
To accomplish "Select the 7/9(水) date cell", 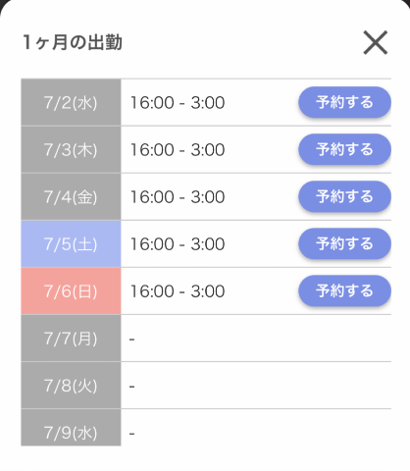I will pos(71,427).
